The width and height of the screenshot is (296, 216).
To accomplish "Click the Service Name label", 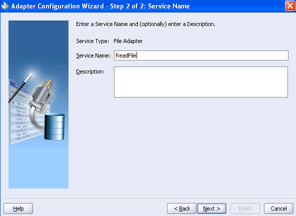I will (93, 55).
